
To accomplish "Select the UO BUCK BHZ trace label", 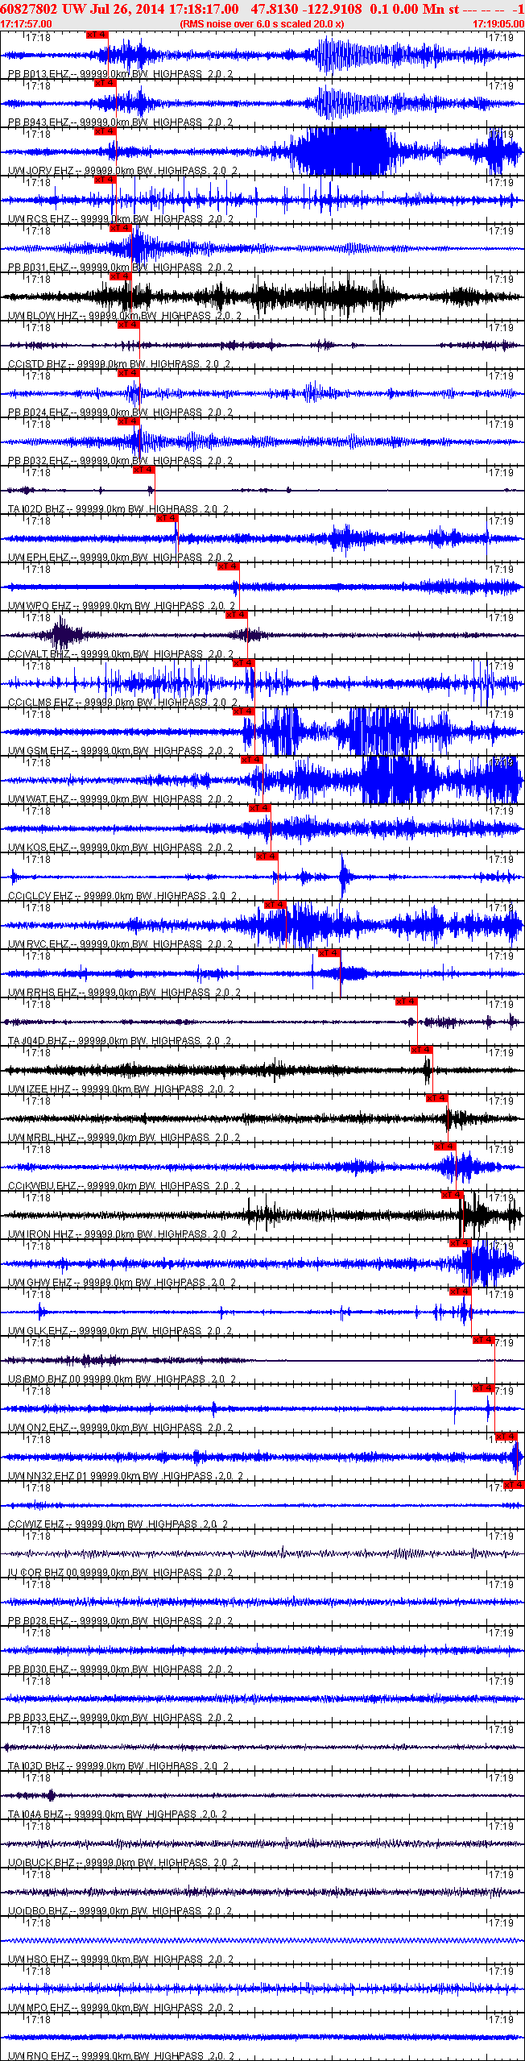I will (123, 1863).
